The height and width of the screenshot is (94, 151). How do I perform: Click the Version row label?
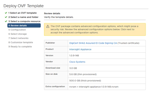[49, 55]
